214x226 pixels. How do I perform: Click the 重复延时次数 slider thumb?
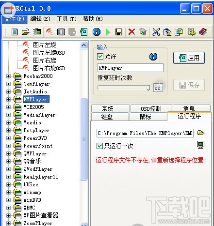point(148,88)
